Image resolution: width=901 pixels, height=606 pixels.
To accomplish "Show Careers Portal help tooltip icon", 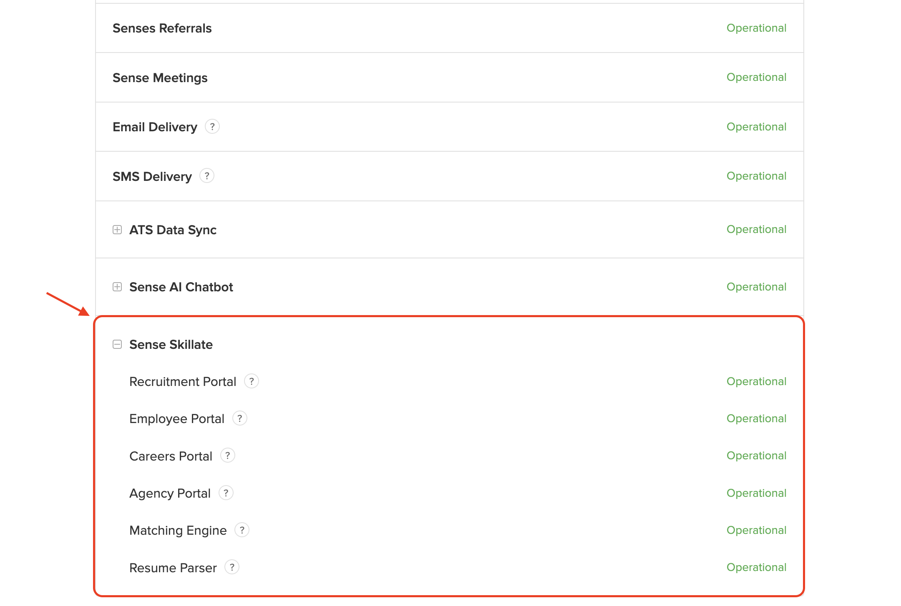I will click(228, 456).
